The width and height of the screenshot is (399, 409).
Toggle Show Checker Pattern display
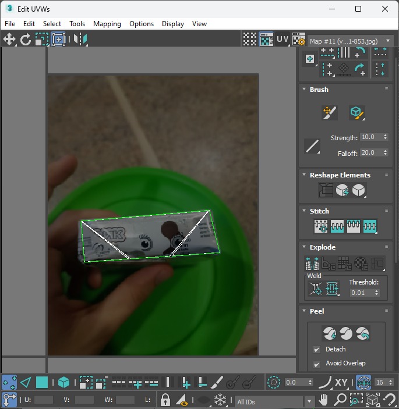click(x=250, y=40)
